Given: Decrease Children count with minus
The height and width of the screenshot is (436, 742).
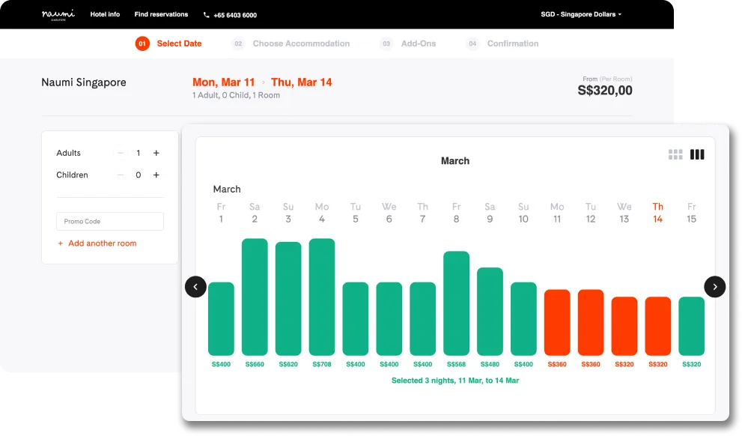Looking at the screenshot, I should click(x=121, y=175).
